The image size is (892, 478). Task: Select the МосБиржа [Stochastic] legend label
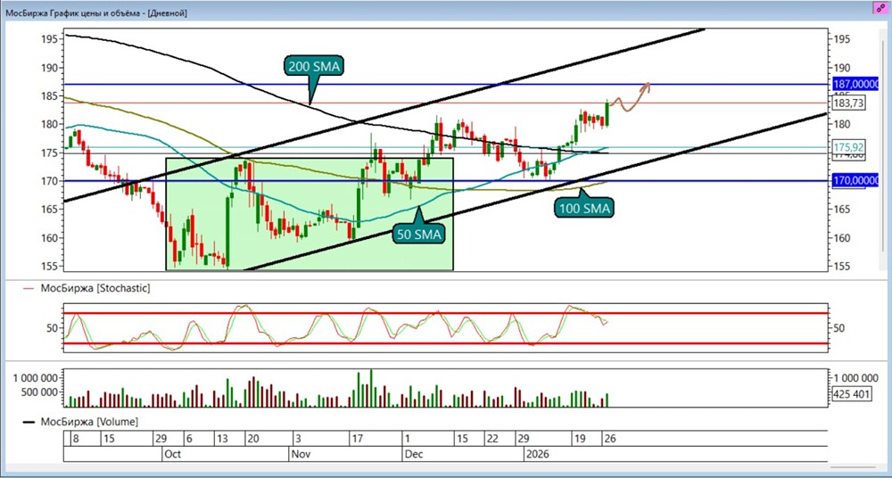pos(95,289)
